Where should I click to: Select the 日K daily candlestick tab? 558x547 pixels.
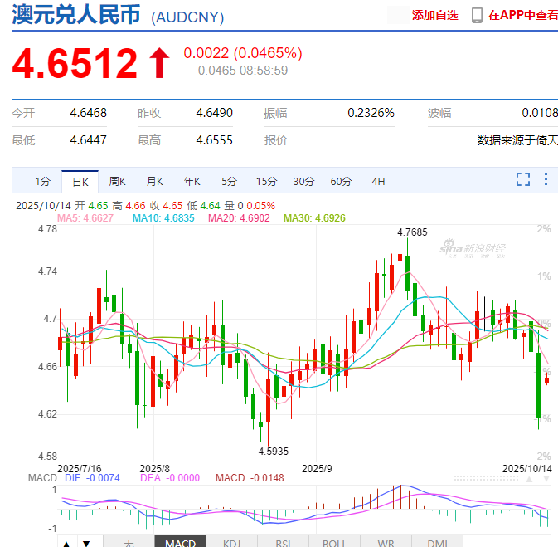(x=80, y=181)
